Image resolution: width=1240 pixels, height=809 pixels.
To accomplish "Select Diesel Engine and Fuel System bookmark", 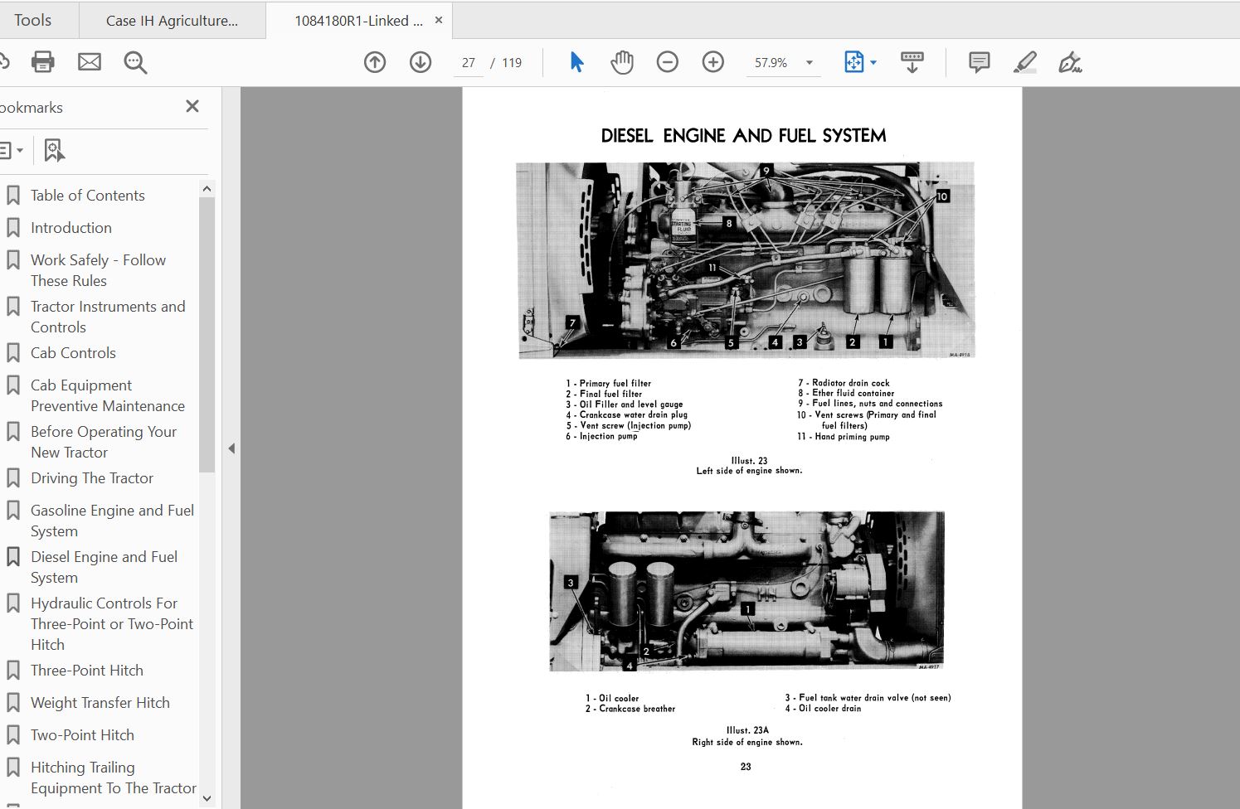I will coord(104,567).
